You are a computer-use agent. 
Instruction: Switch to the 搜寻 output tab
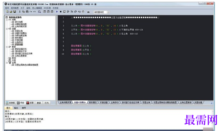(x=24, y=108)
